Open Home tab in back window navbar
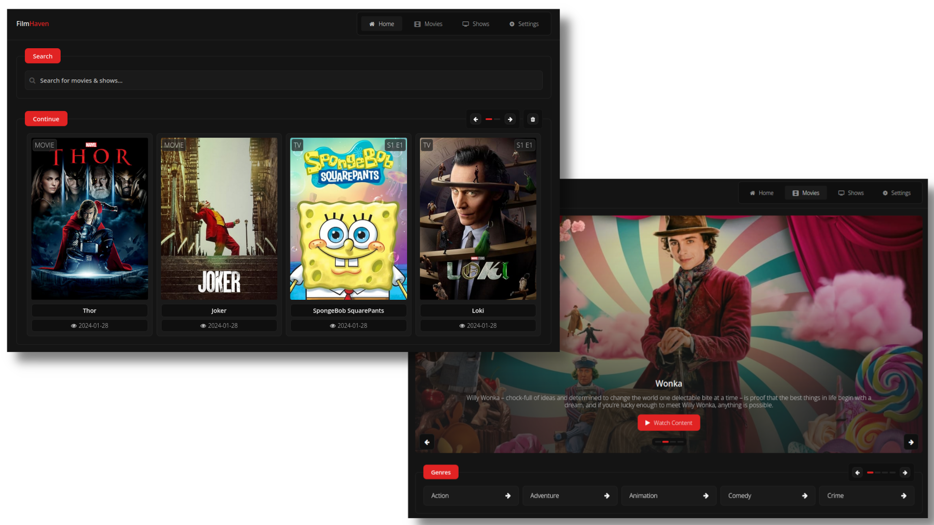This screenshot has height=525, width=934. tap(762, 193)
